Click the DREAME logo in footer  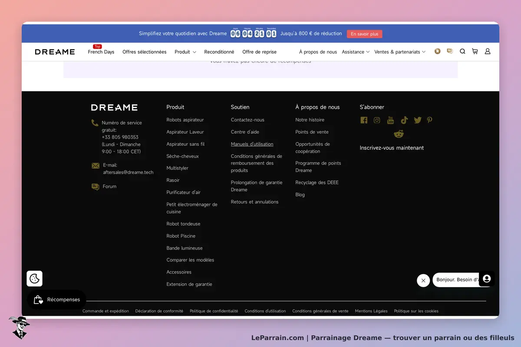114,107
